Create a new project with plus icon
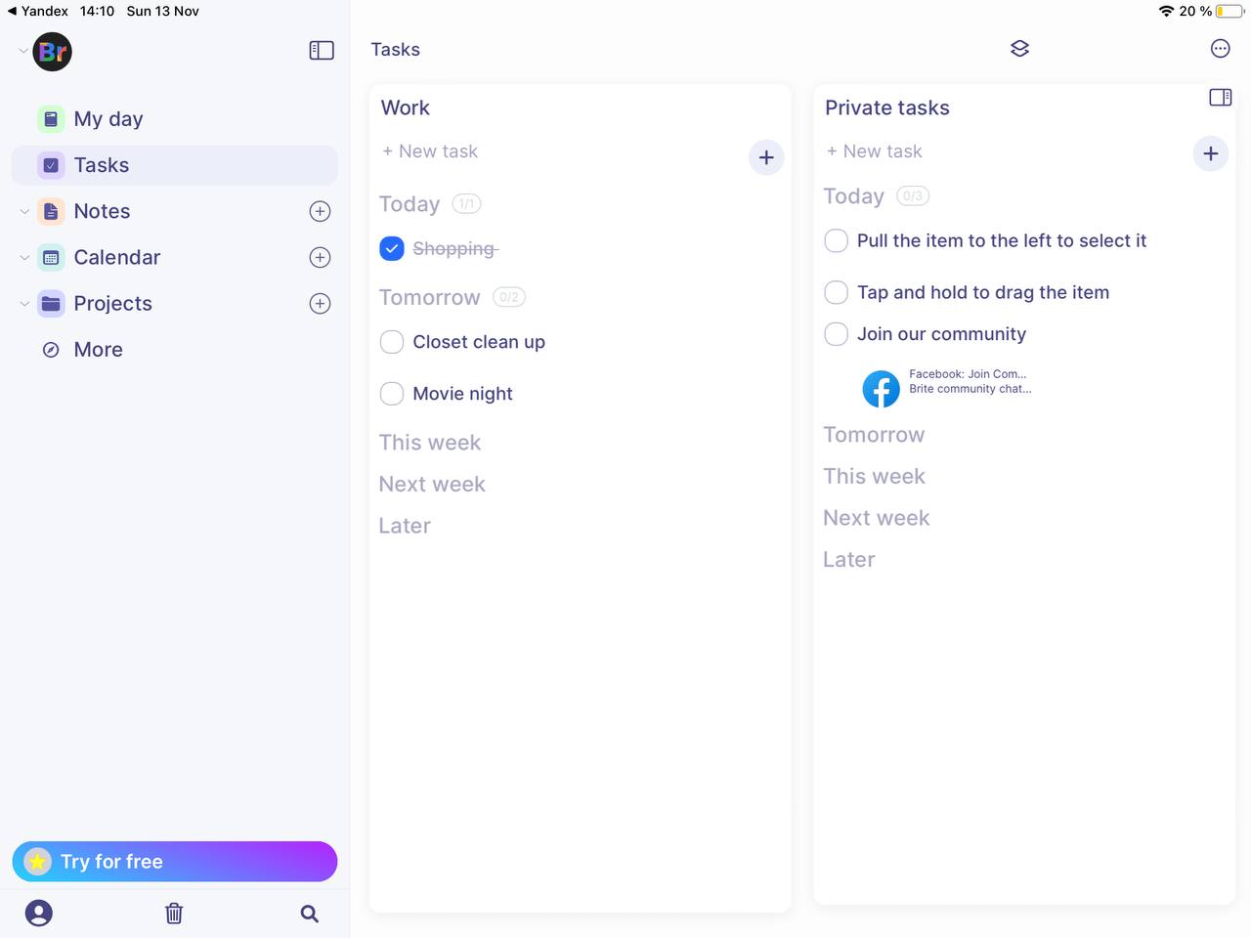This screenshot has height=938, width=1251. tap(320, 303)
